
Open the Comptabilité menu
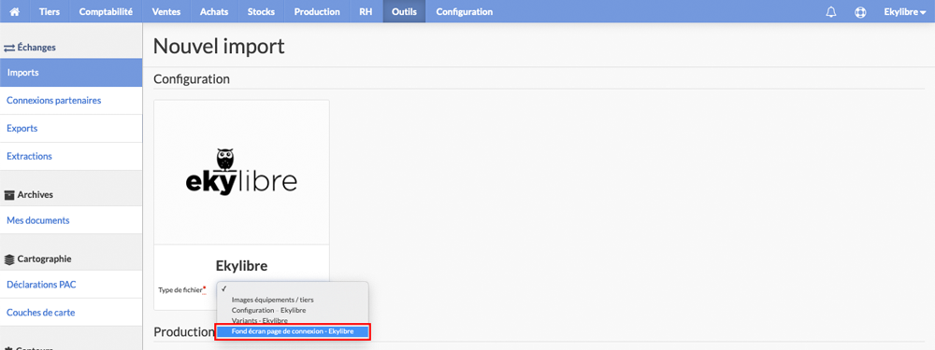pos(106,11)
